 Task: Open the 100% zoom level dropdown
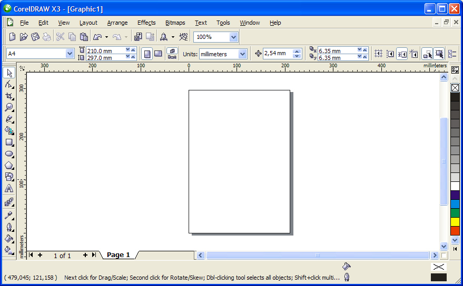click(x=233, y=37)
